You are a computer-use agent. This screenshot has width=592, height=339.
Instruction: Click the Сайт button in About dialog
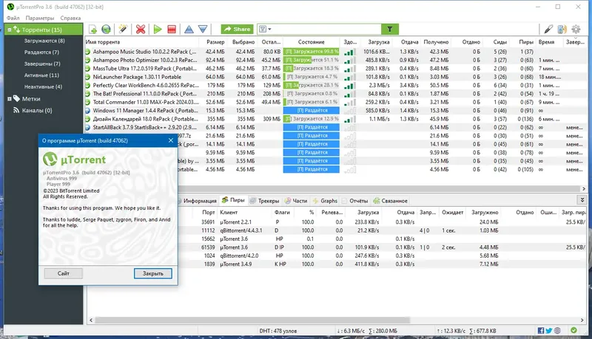pyautogui.click(x=64, y=273)
